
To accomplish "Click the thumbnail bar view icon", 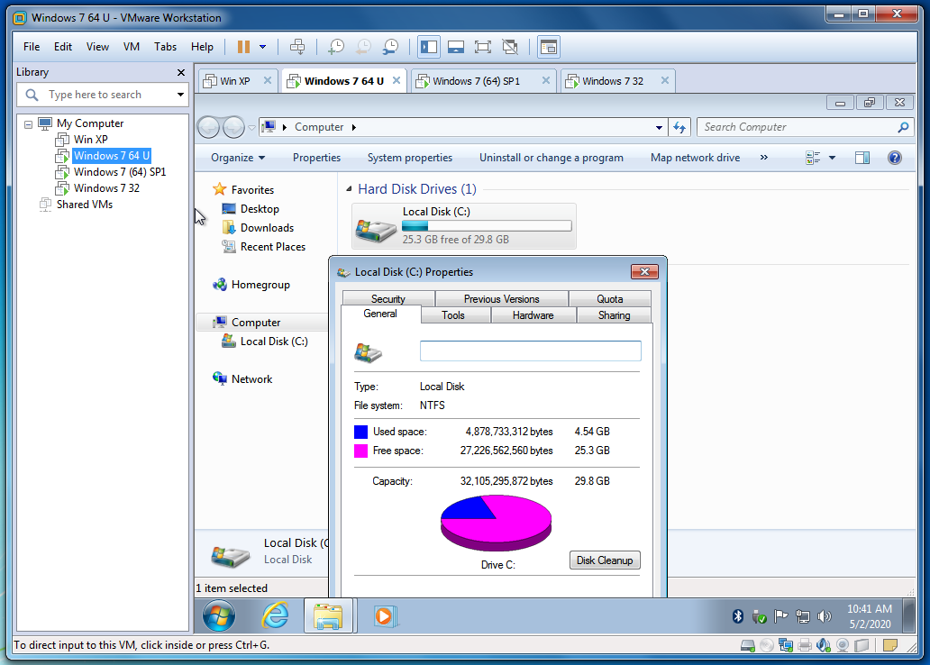I will [455, 47].
